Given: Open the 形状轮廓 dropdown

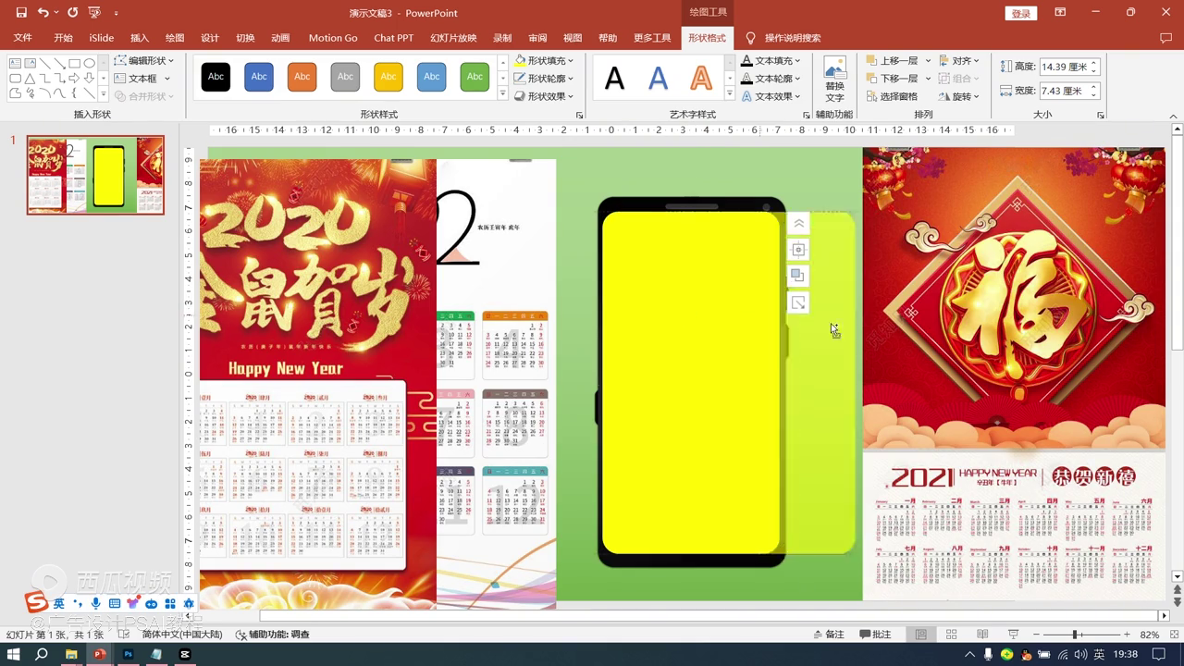Looking at the screenshot, I should [545, 79].
